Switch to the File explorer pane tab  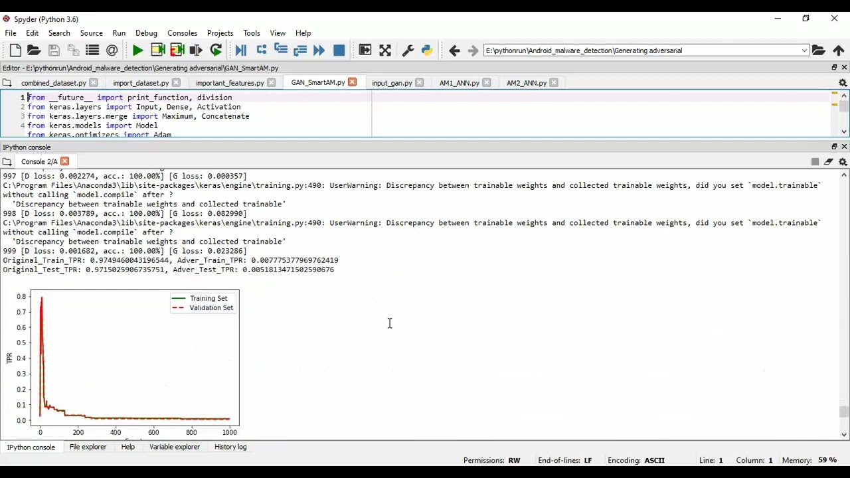pyautogui.click(x=88, y=447)
